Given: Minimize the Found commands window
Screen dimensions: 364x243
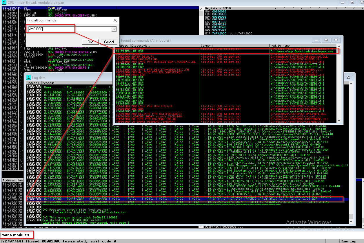Looking at the screenshot, I should pyautogui.click(x=316, y=40).
